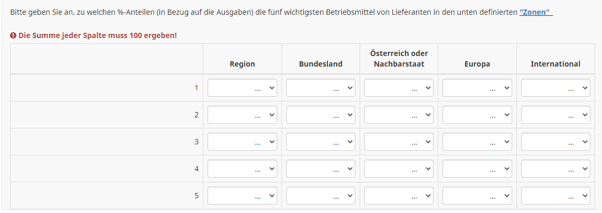Click International dropdown in row 2
Viewport: 602px width, 213px height.
click(x=556, y=115)
